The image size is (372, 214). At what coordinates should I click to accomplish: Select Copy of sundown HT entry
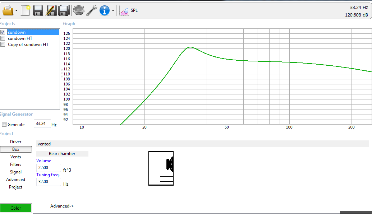pos(28,44)
